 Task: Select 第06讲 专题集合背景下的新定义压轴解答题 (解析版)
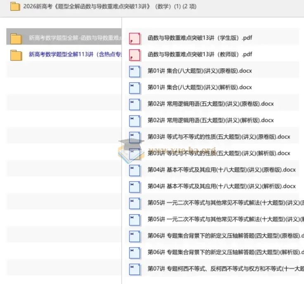click(x=226, y=252)
